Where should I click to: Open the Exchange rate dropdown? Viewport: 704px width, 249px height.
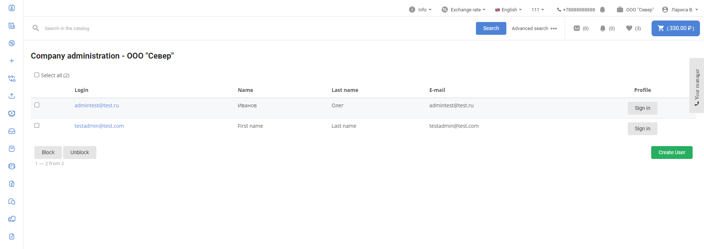463,10
